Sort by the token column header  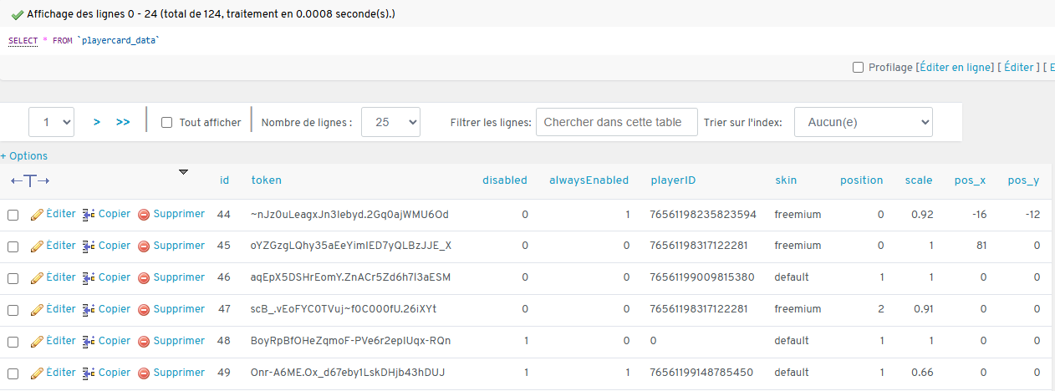click(266, 180)
